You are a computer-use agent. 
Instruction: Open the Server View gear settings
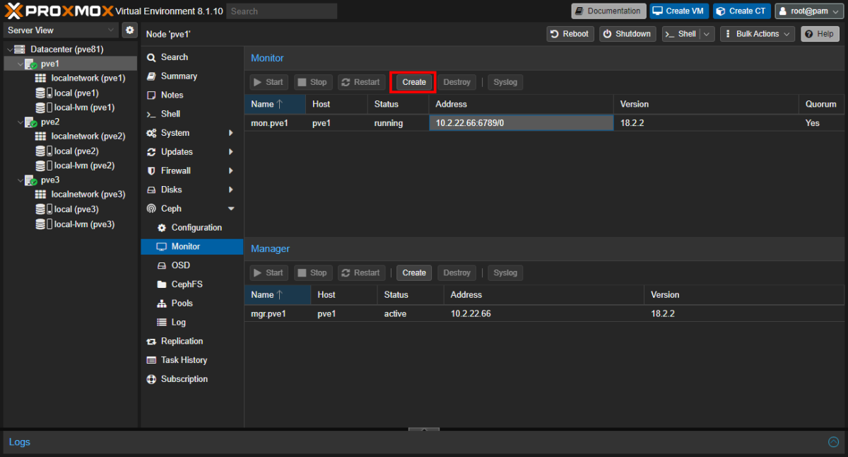[129, 30]
